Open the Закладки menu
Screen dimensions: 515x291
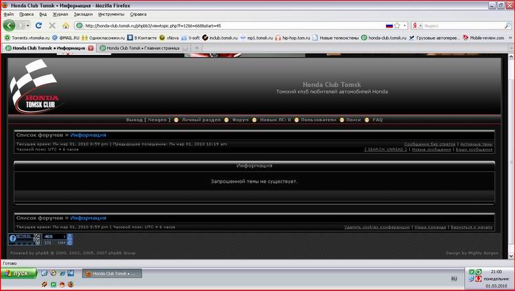pyautogui.click(x=83, y=14)
